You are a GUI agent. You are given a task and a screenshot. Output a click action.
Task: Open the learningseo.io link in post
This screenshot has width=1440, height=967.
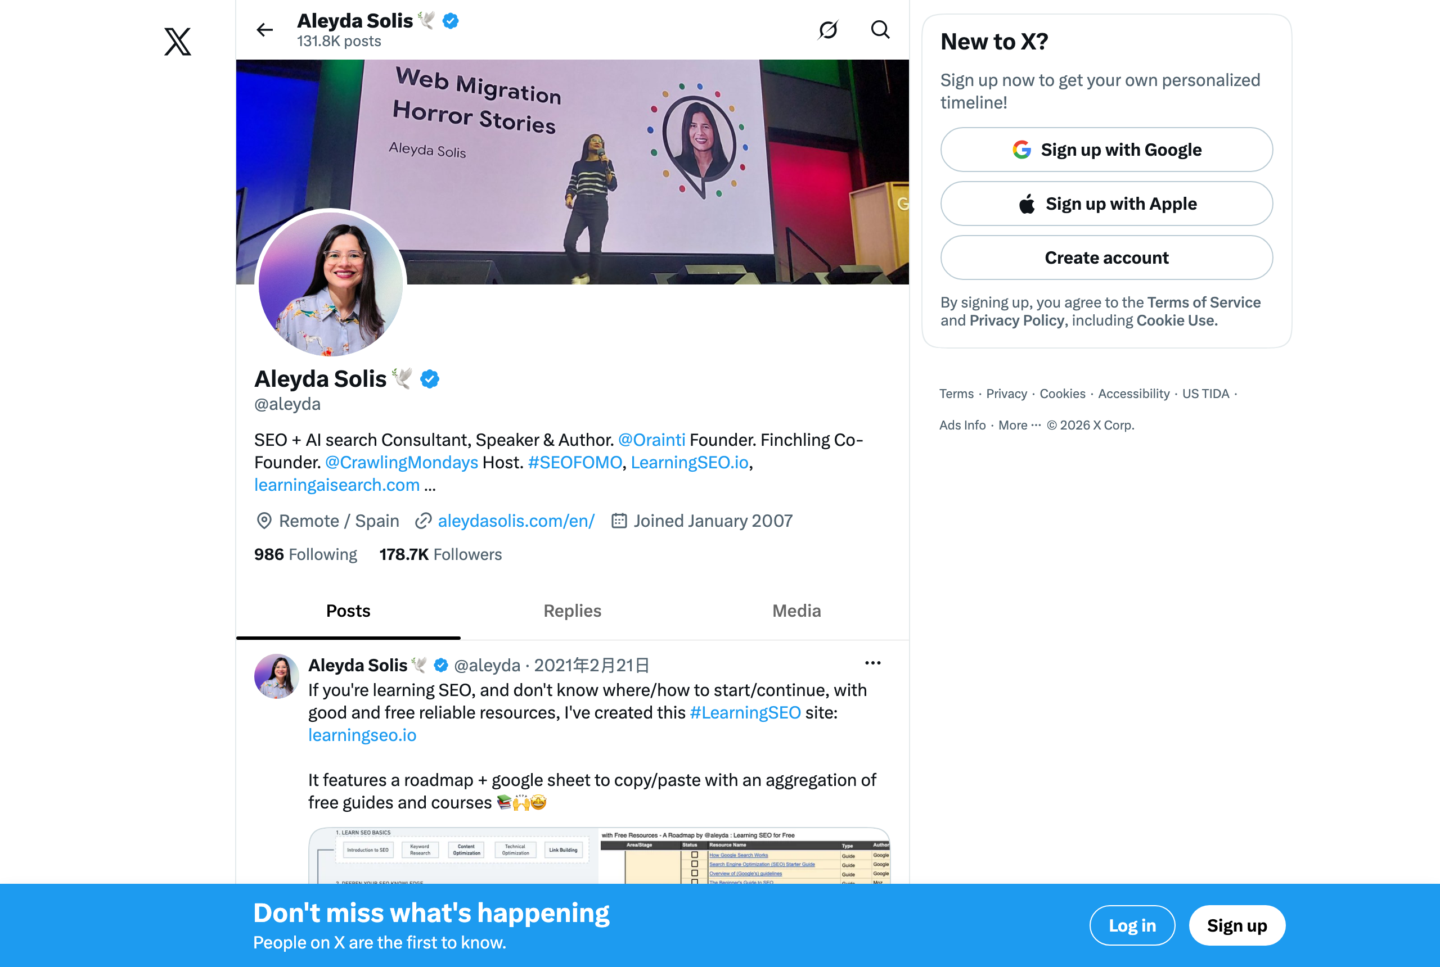pos(362,735)
